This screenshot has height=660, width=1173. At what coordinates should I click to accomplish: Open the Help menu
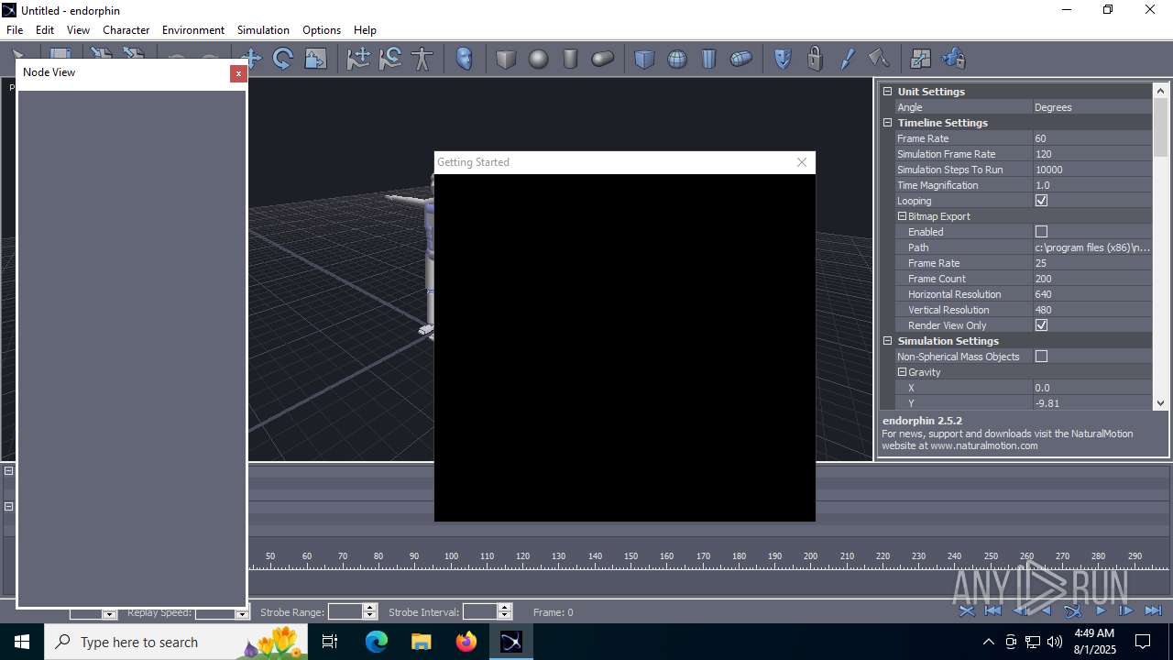click(x=365, y=30)
